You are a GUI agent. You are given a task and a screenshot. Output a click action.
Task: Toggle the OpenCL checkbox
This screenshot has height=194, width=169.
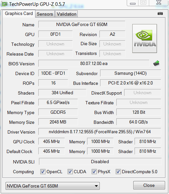pos(43,172)
